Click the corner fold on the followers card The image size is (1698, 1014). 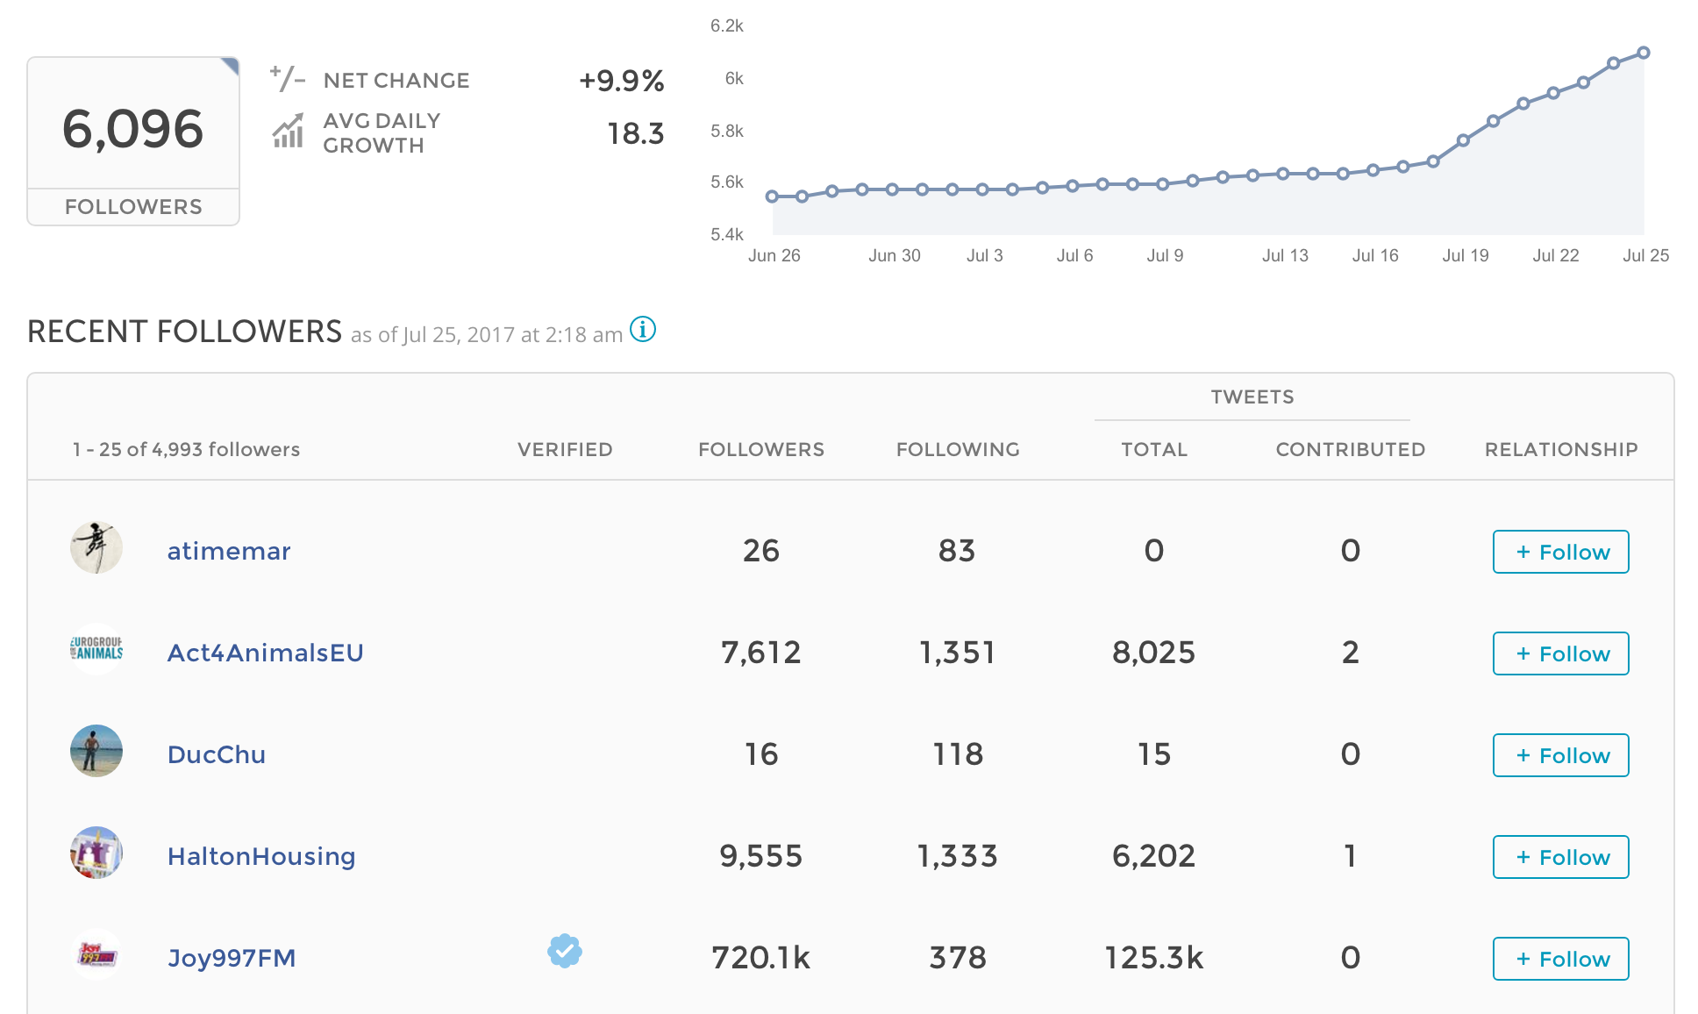click(231, 66)
